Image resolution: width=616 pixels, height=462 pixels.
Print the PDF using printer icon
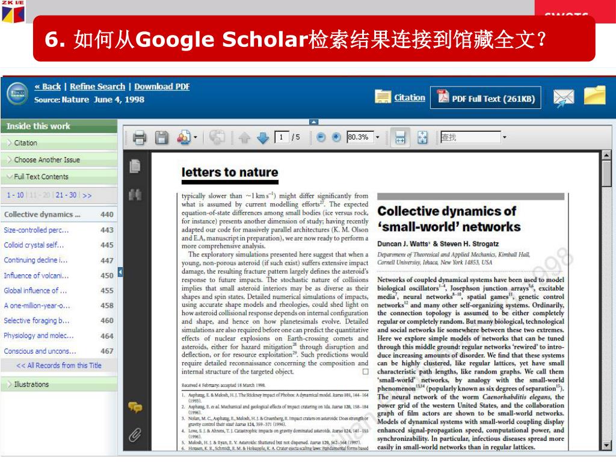[x=140, y=138]
